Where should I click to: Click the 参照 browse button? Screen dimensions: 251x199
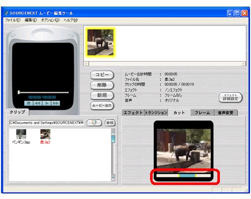tap(110, 123)
